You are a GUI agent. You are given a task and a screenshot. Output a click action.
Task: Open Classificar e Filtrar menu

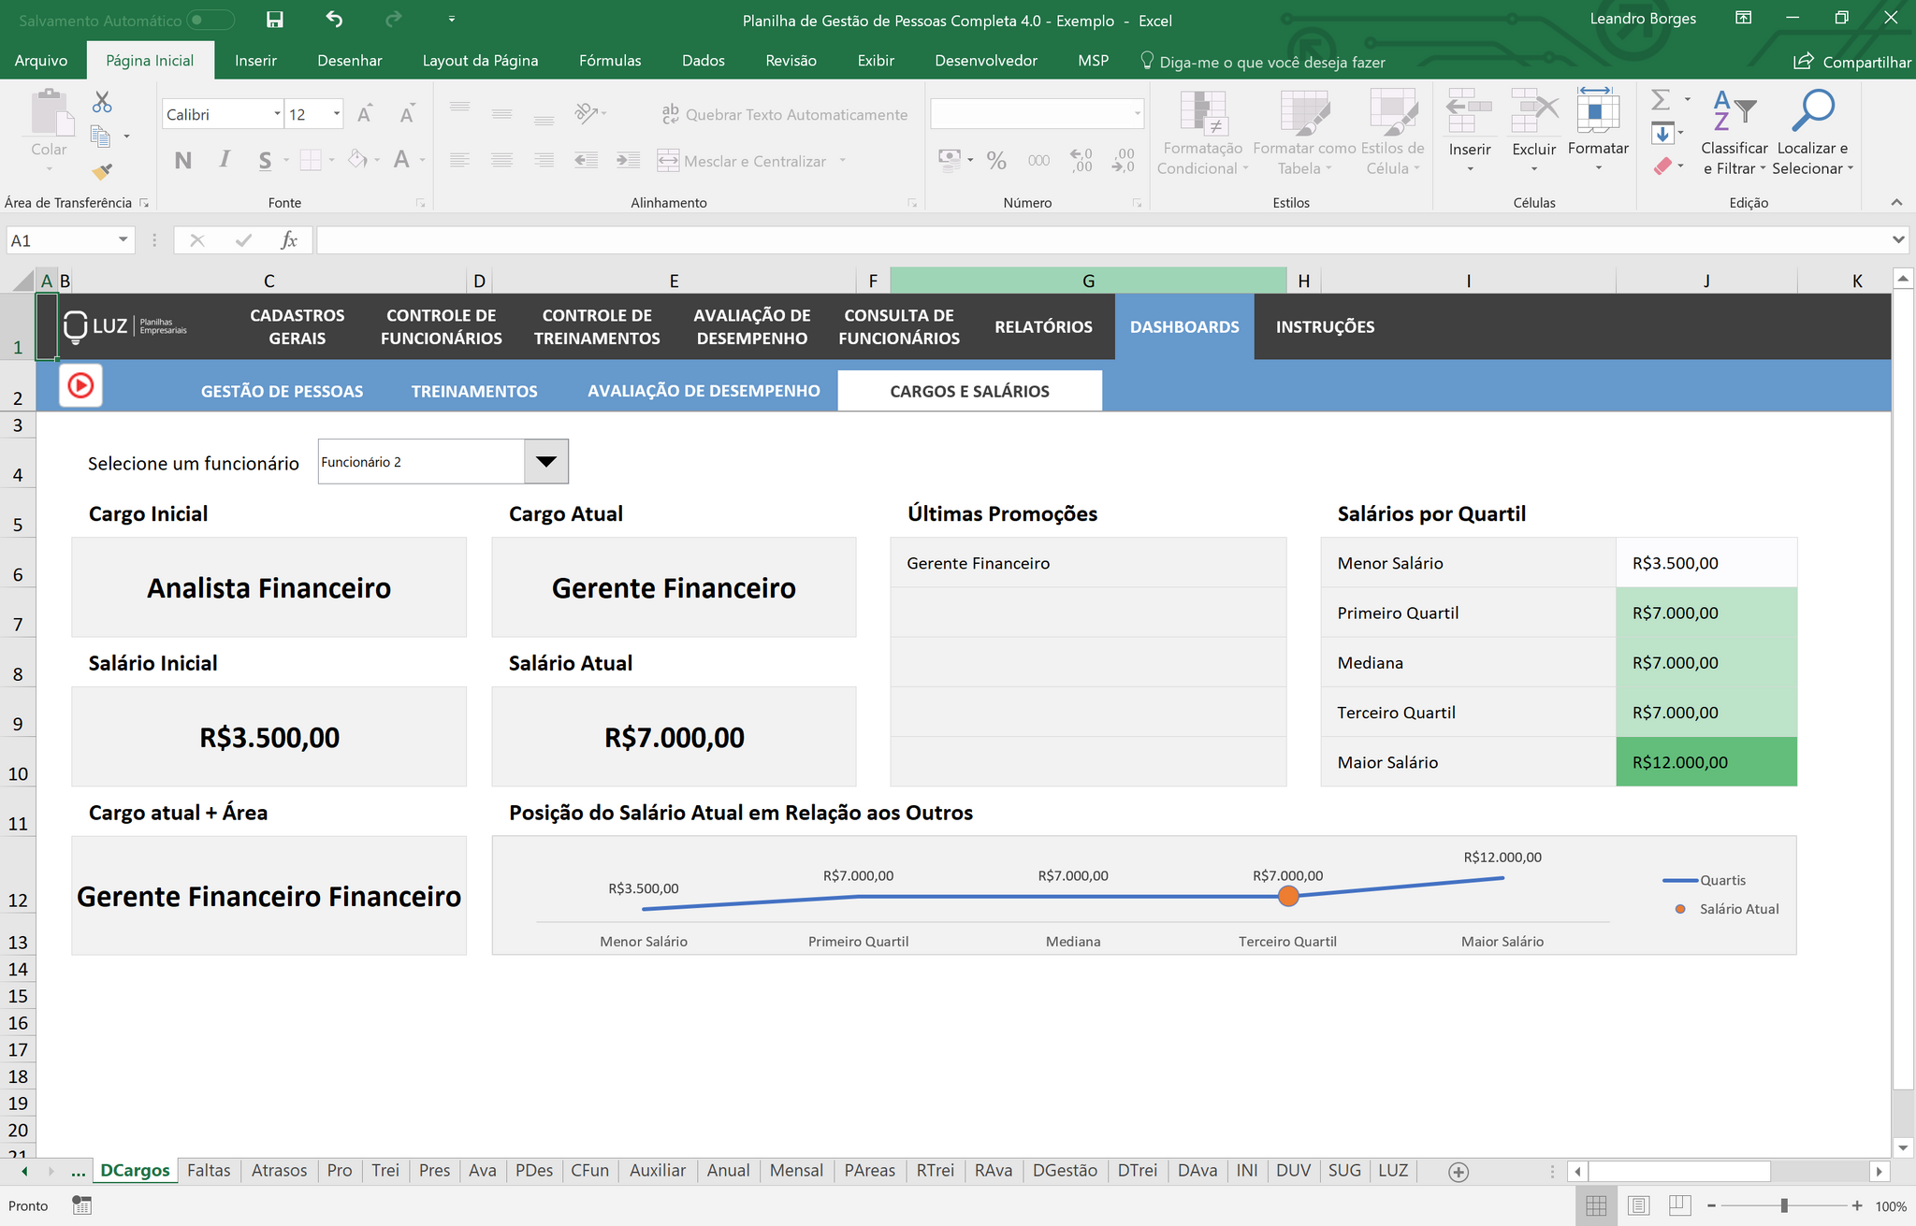pyautogui.click(x=1734, y=132)
